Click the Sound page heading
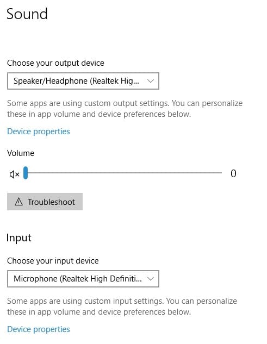The width and height of the screenshot is (267, 344). click(27, 14)
